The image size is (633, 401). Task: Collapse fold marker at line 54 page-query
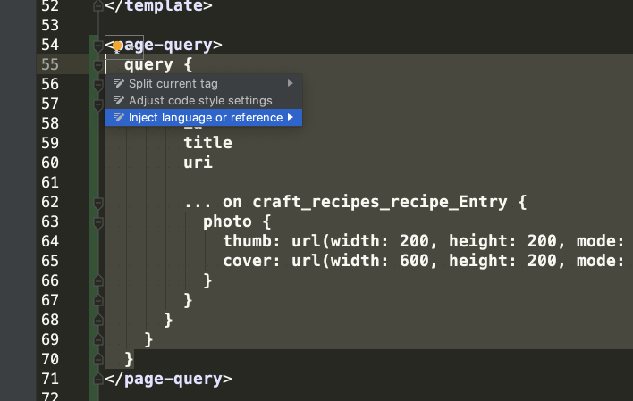(x=97, y=45)
